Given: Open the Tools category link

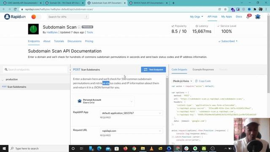Looking at the screenshot, I should [90, 32].
